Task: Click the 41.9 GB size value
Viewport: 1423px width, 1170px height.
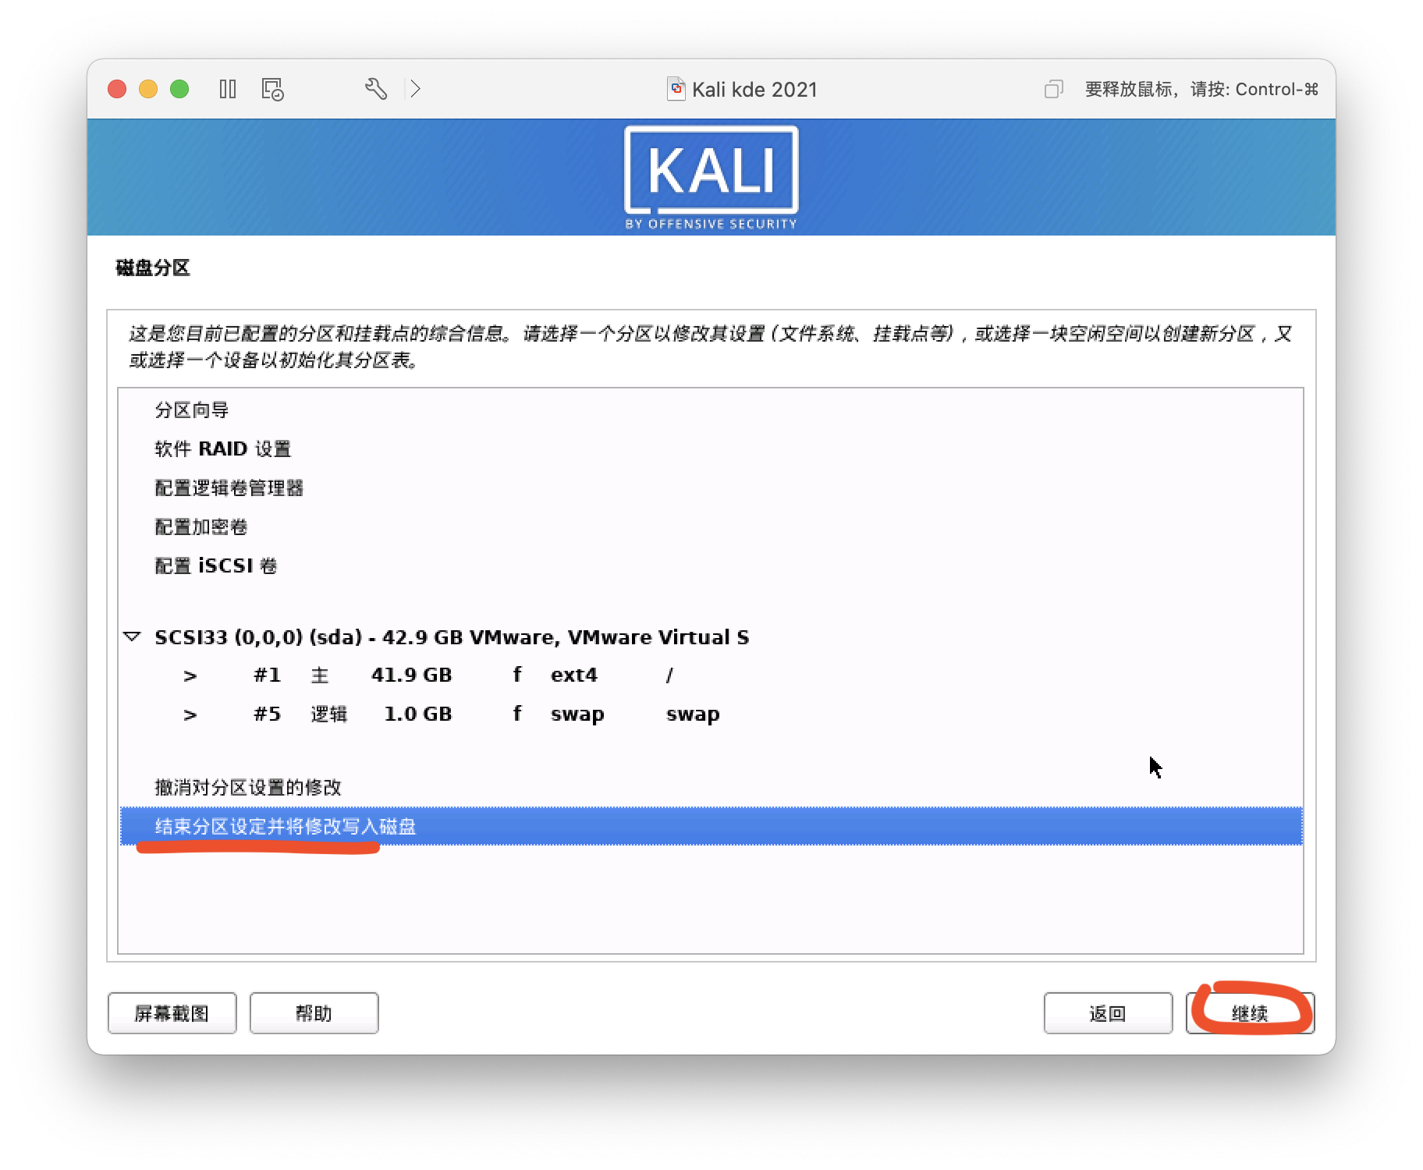Action: (412, 675)
